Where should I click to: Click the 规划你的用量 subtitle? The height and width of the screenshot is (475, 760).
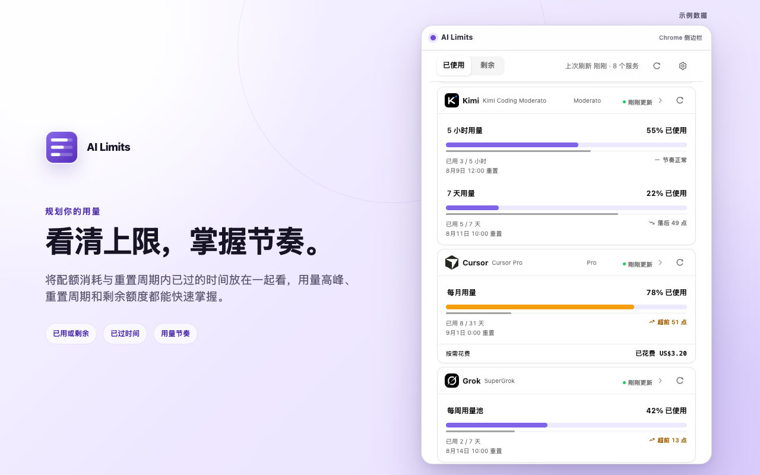click(73, 211)
